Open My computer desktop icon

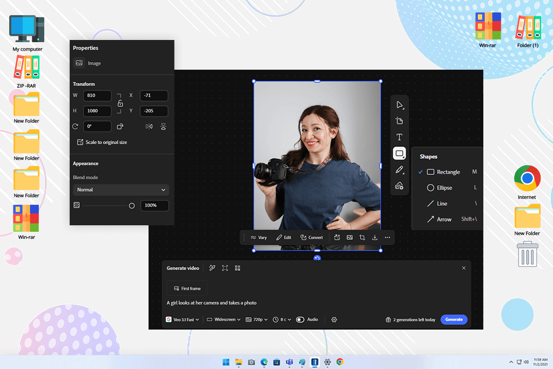(27, 33)
